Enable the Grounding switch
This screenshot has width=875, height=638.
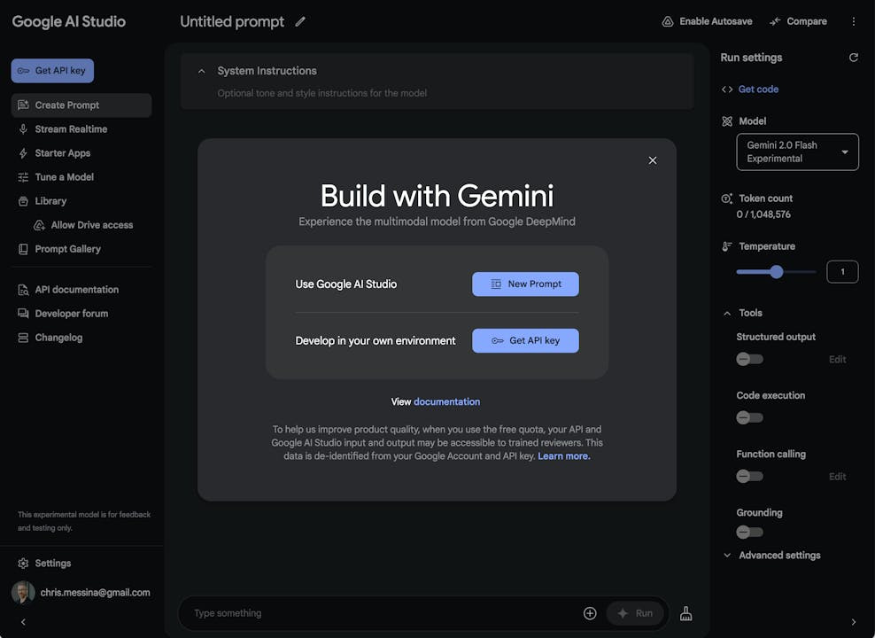[749, 533]
